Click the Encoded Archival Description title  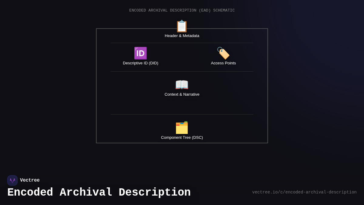coord(99,192)
